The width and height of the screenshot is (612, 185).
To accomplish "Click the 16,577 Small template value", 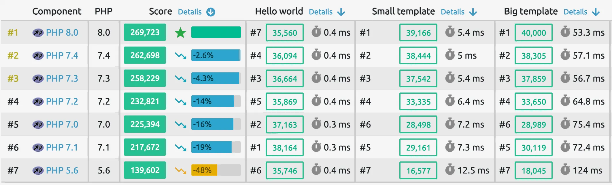I will (x=418, y=170).
